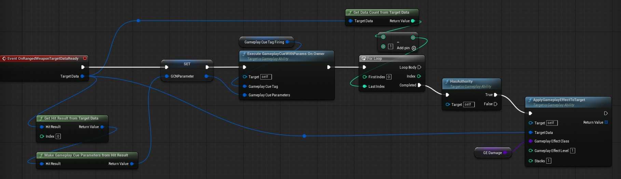Image resolution: width=621 pixels, height=179 pixels.
Task: Click the Stacks value field
Action: click(549, 161)
